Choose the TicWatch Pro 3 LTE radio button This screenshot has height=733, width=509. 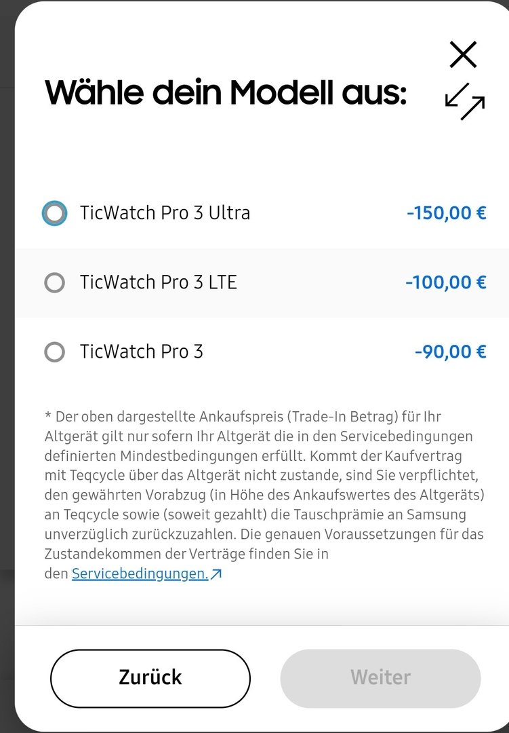click(54, 282)
